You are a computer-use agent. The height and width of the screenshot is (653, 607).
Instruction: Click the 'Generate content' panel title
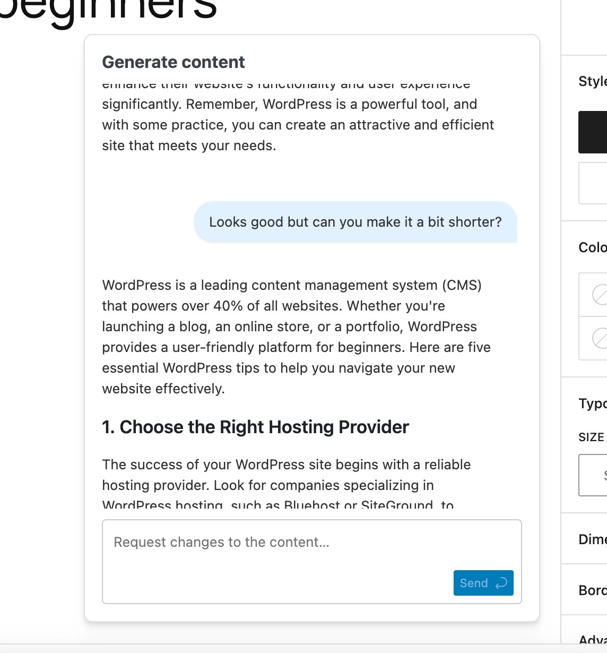[174, 62]
